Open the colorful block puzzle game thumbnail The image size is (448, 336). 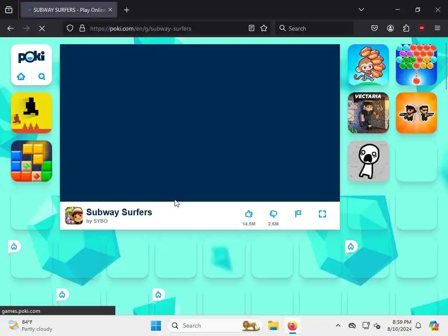(x=31, y=161)
